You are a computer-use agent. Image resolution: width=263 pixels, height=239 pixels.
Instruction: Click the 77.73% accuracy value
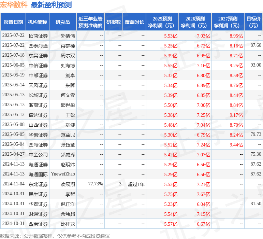(96, 184)
